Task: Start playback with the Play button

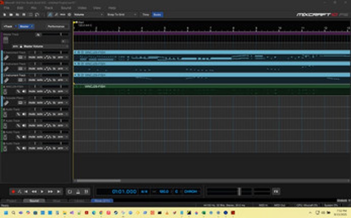Action: click(x=42, y=192)
